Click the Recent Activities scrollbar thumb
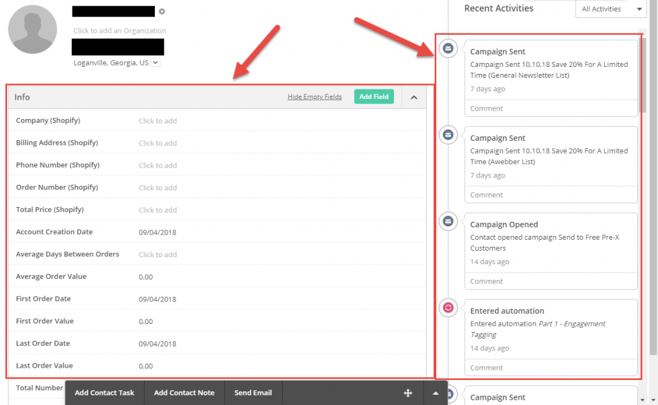 643,75
